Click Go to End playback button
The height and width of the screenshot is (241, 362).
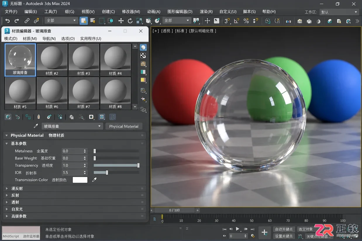point(252,229)
